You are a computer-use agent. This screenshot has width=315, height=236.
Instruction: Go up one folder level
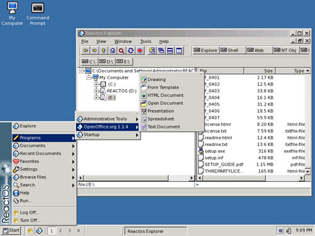(103, 50)
